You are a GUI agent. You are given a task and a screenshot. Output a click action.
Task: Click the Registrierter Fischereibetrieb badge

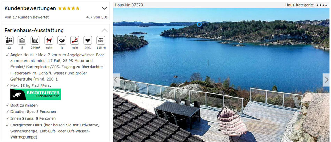point(36,94)
